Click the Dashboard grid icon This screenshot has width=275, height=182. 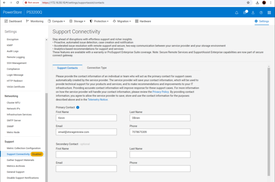6,21
